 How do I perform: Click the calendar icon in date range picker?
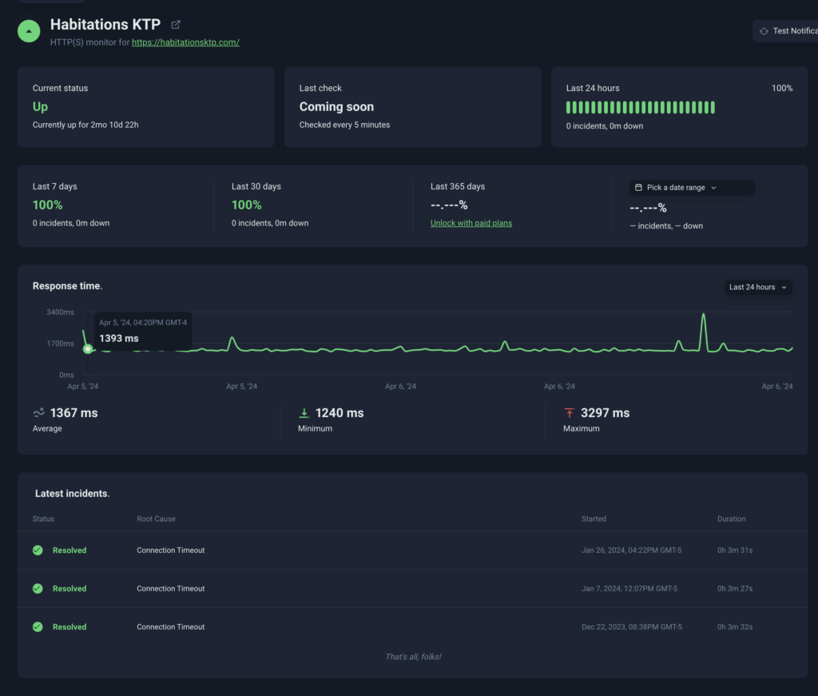638,188
